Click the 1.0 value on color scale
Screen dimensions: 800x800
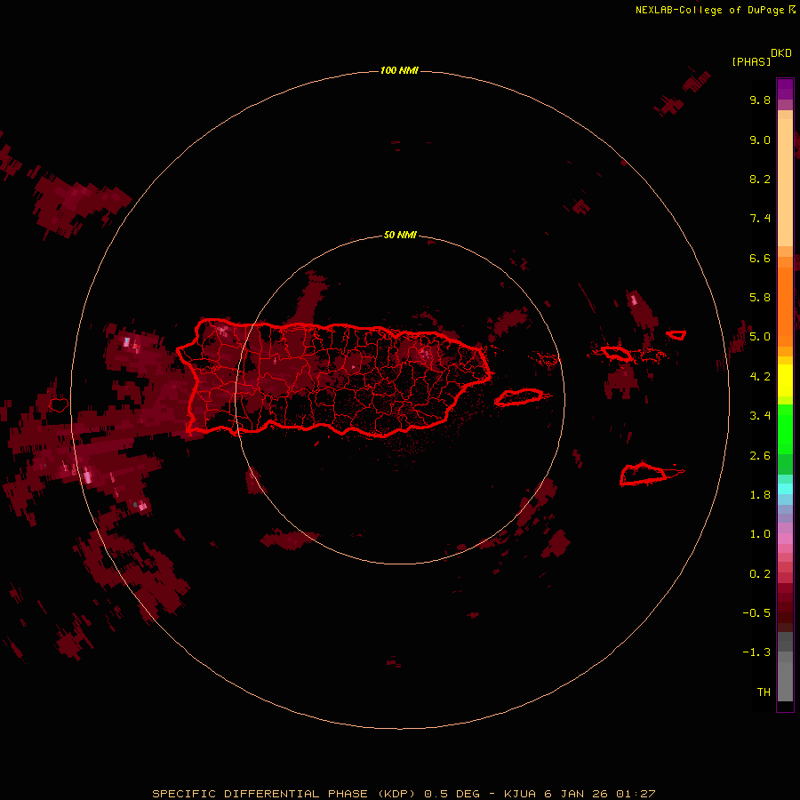pos(760,534)
